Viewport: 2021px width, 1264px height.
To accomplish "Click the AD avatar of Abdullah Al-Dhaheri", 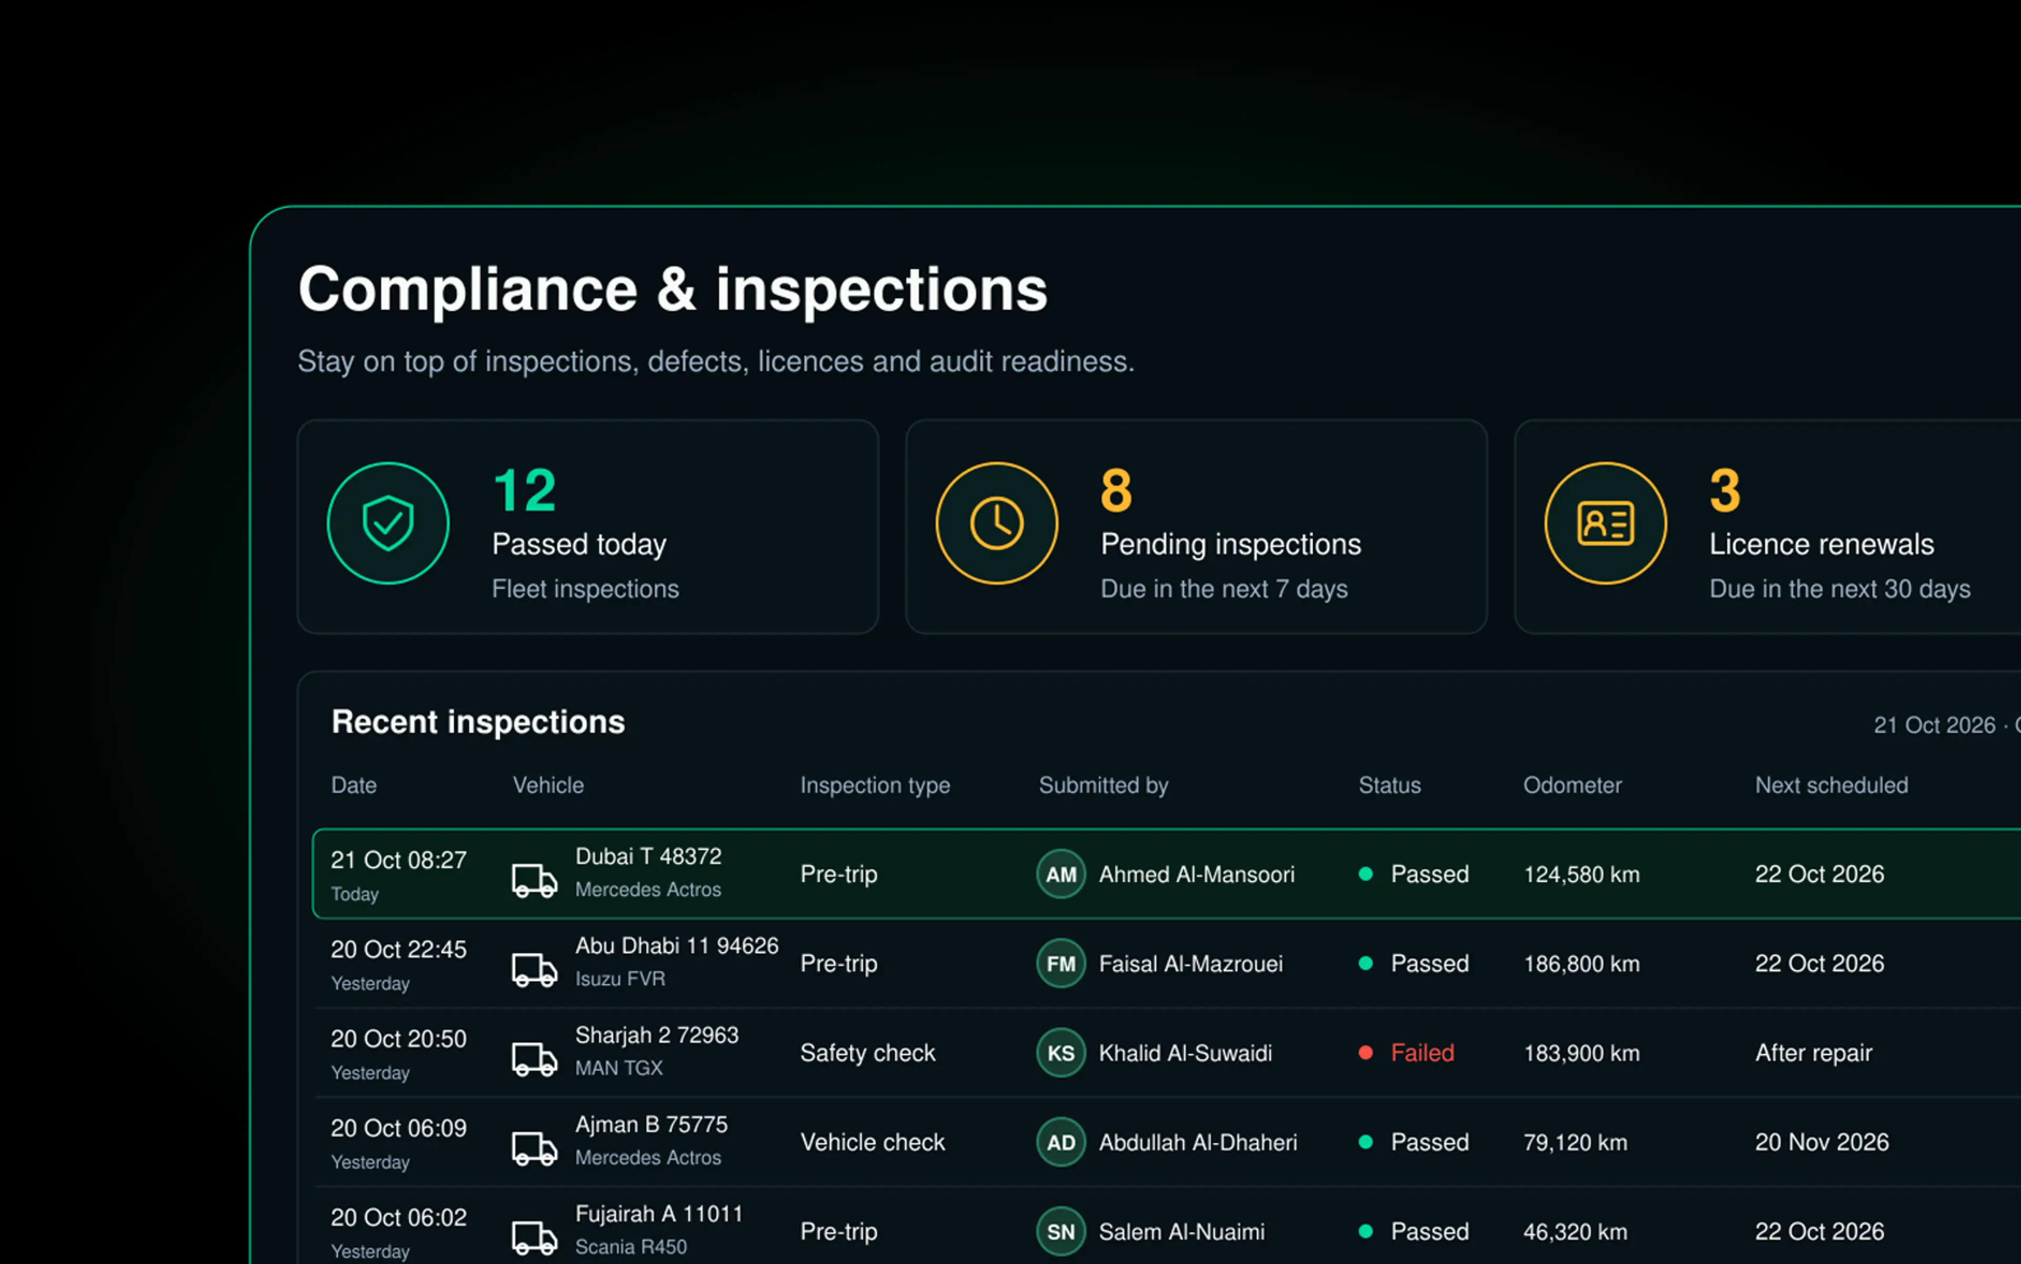I will (1061, 1143).
